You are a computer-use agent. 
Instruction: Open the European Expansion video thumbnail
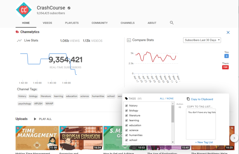click(81, 138)
